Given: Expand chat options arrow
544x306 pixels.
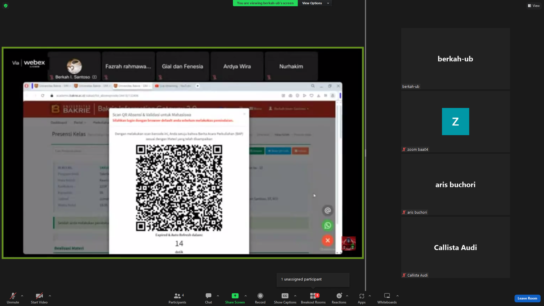Looking at the screenshot, I should (218, 296).
